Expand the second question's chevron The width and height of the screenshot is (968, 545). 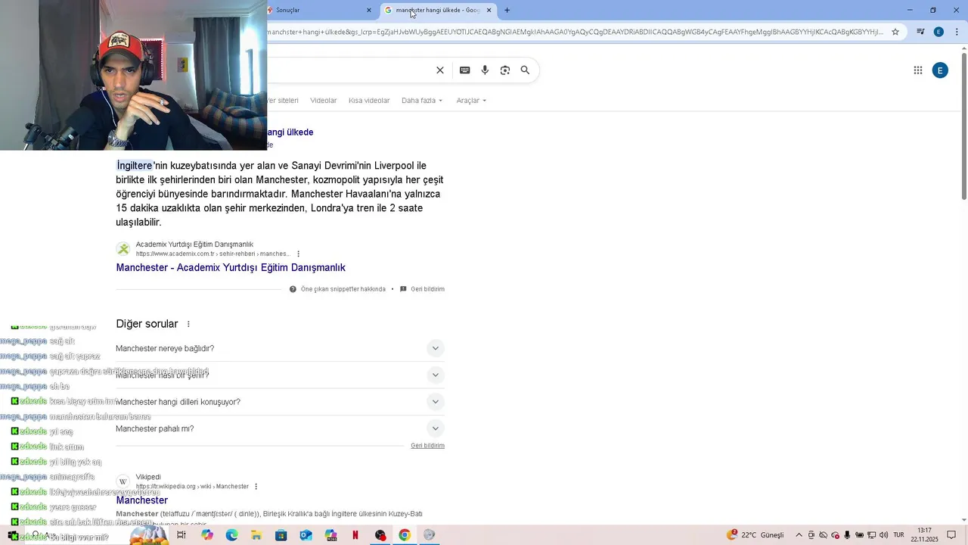click(435, 375)
